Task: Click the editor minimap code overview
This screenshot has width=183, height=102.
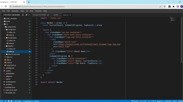Action: (174, 20)
